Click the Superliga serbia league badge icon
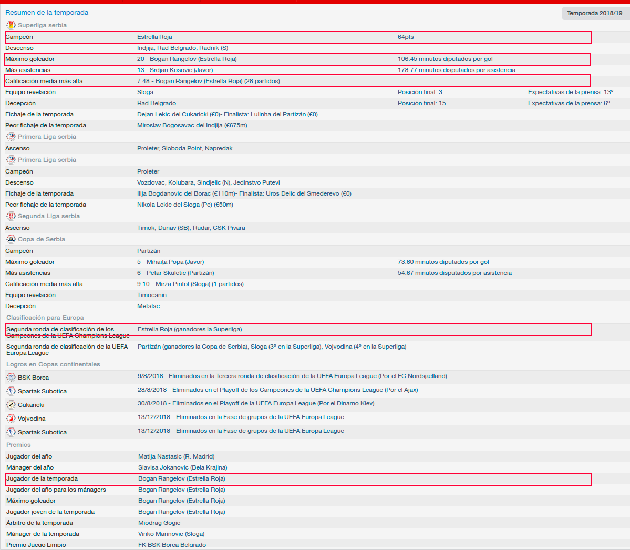Viewport: 630px width, 550px height. [11, 25]
